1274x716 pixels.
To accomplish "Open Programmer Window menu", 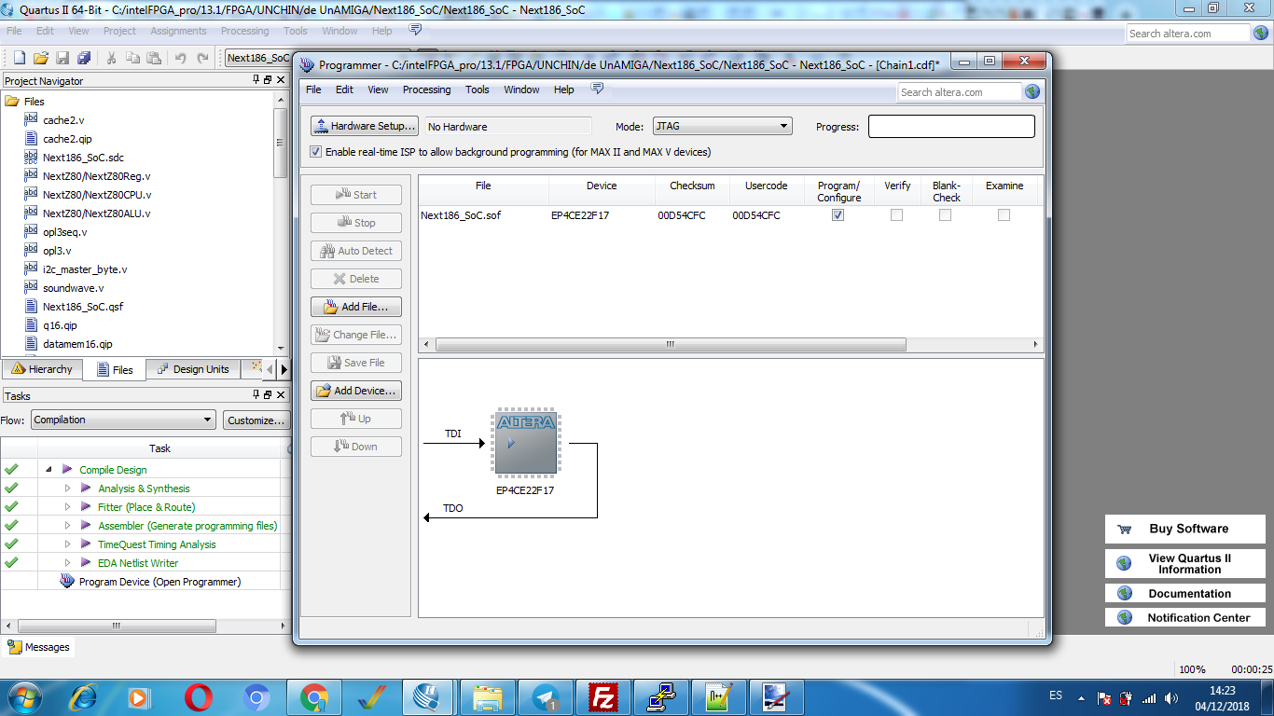I will (x=521, y=89).
